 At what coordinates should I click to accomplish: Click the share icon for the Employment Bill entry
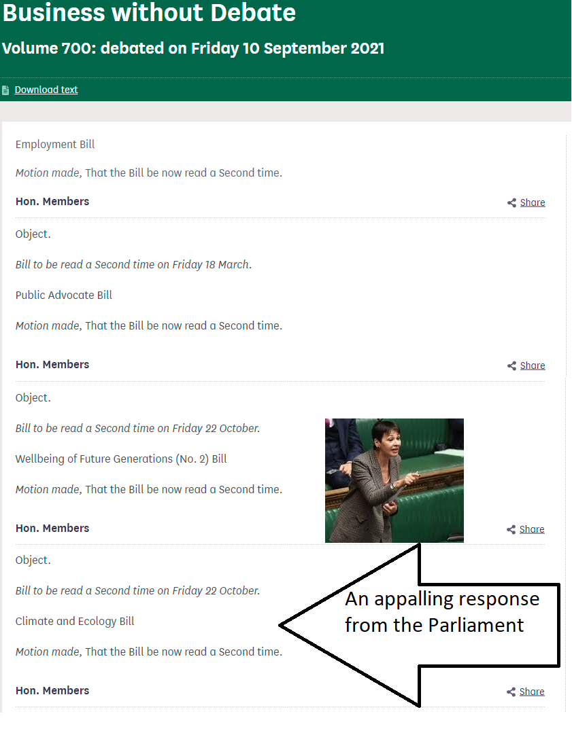click(x=511, y=202)
